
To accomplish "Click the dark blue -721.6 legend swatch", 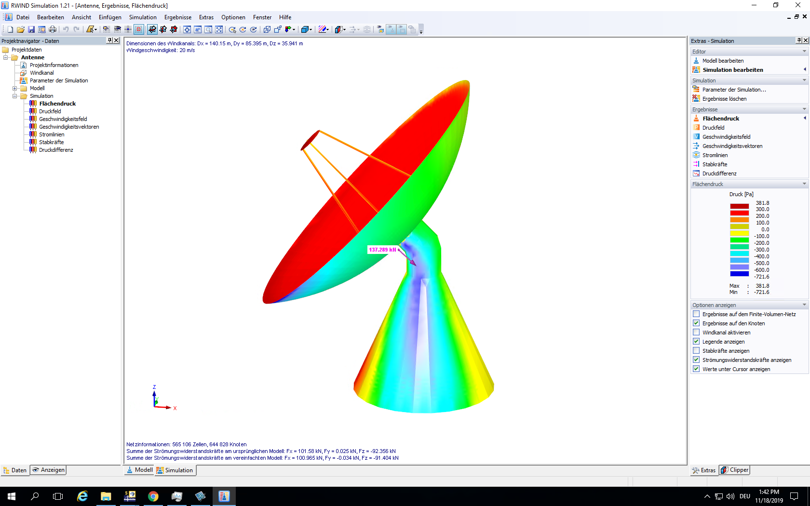I will click(x=740, y=274).
